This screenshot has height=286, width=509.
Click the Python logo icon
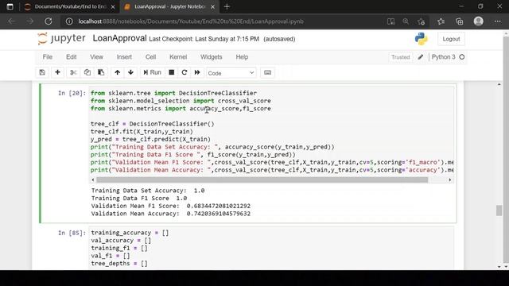pos(421,39)
